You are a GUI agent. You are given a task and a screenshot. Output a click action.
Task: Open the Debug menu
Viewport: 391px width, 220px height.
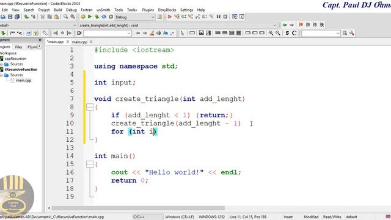(71, 10)
